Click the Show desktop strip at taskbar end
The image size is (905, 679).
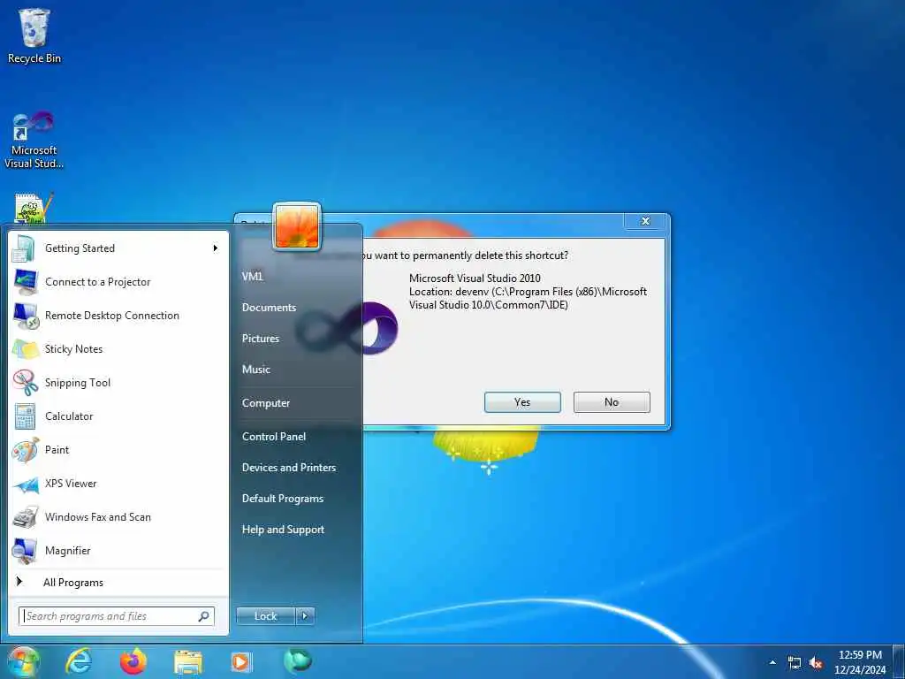coord(901,662)
